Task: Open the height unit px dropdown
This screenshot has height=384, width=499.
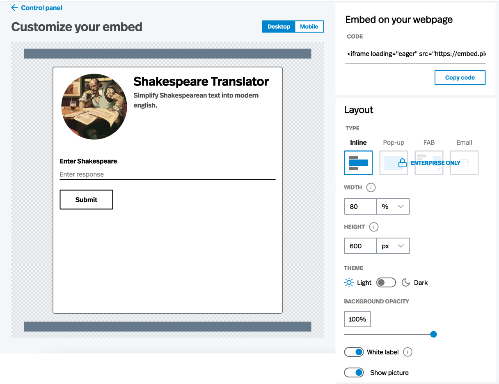Action: pyautogui.click(x=393, y=246)
